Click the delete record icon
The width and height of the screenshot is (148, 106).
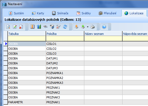click(x=21, y=27)
